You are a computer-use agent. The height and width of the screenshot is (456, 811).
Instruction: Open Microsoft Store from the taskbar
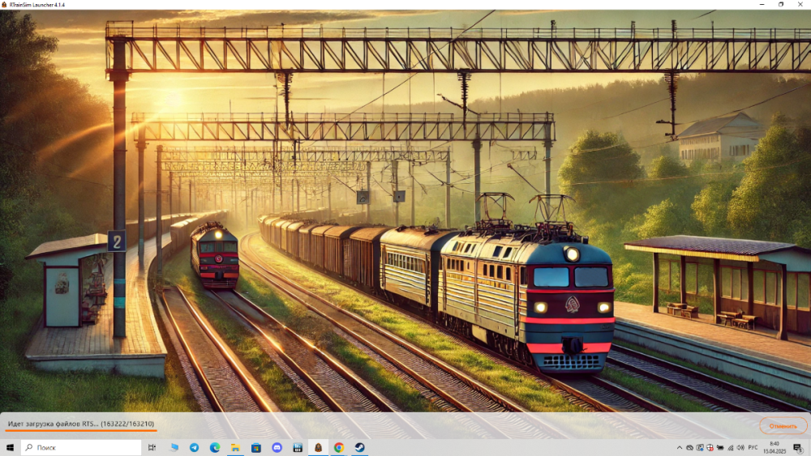coord(256,447)
